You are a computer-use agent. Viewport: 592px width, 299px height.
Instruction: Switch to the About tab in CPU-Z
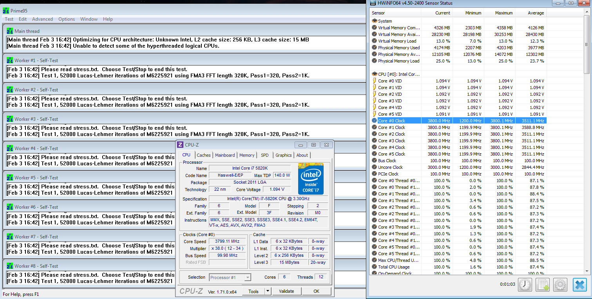click(302, 155)
